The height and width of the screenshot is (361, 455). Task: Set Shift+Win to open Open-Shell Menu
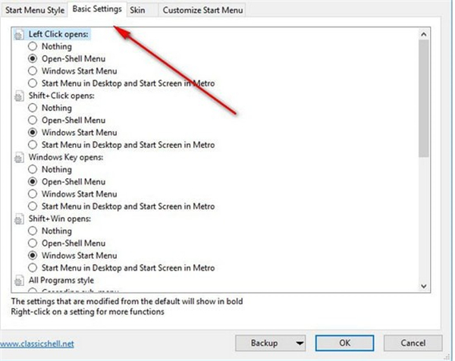(x=33, y=243)
